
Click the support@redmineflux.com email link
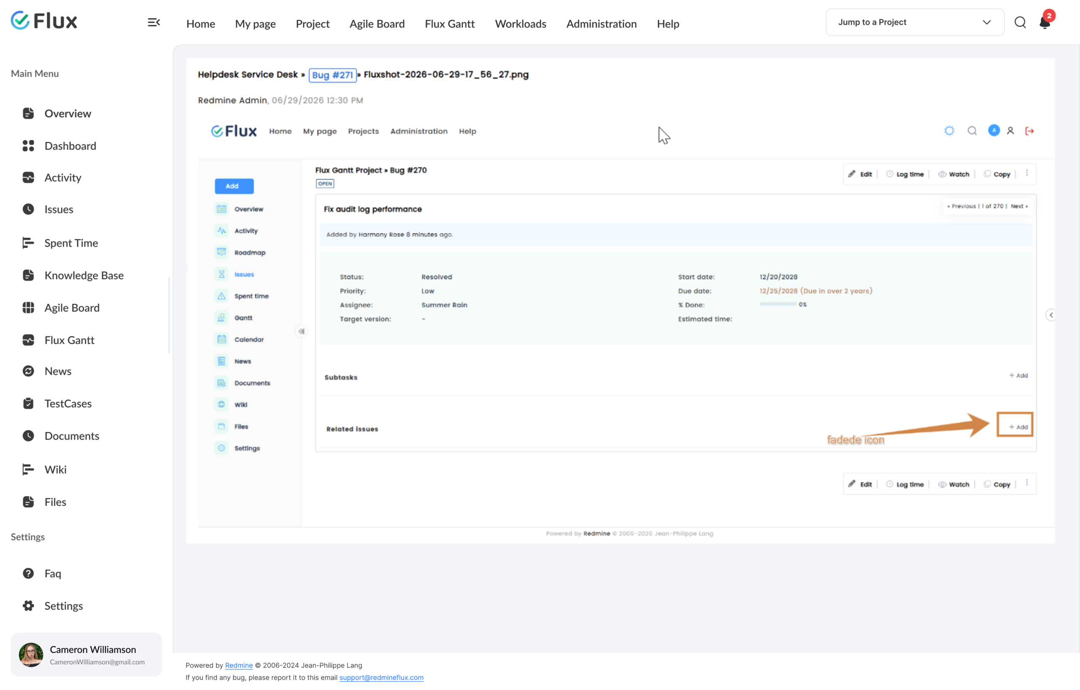tap(381, 677)
